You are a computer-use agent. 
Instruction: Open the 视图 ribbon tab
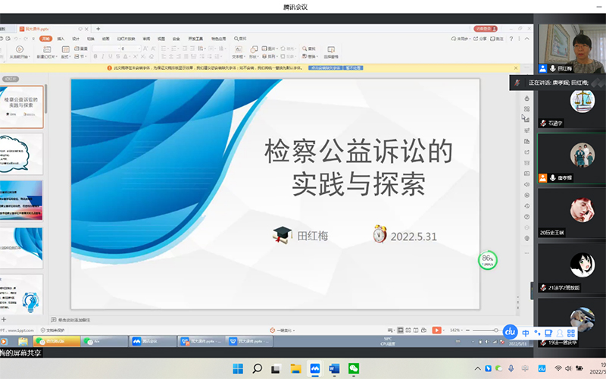pyautogui.click(x=161, y=39)
